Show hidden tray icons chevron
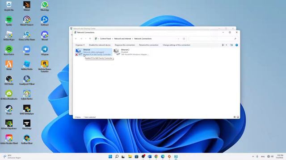The image size is (286, 160). [x=253, y=156]
